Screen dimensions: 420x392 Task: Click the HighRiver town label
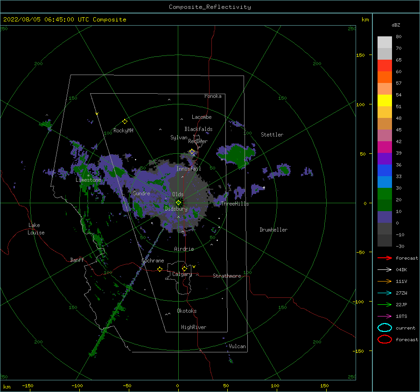[194, 327]
